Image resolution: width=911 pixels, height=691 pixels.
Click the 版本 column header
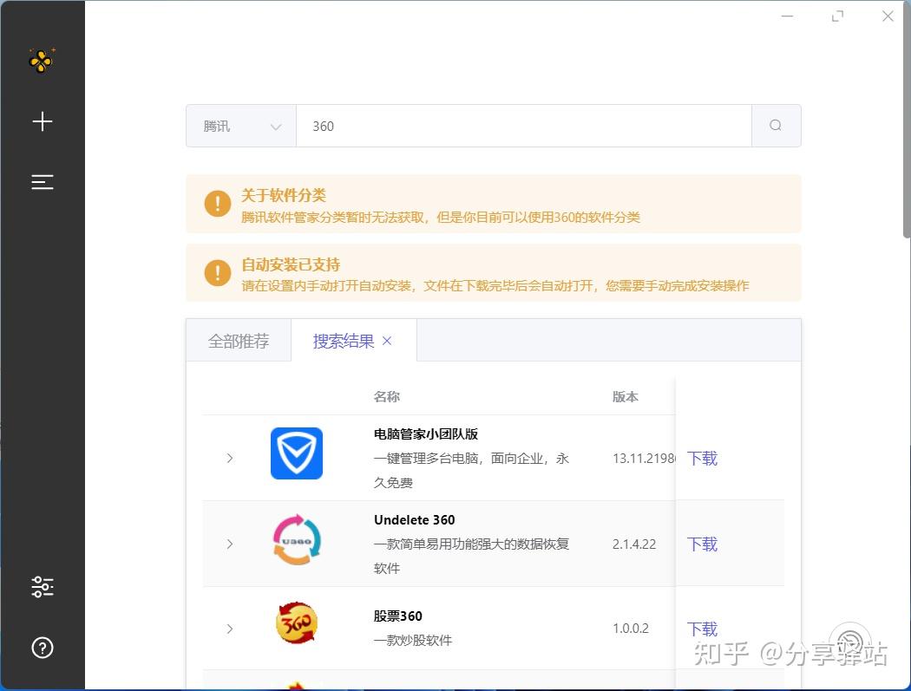point(626,396)
